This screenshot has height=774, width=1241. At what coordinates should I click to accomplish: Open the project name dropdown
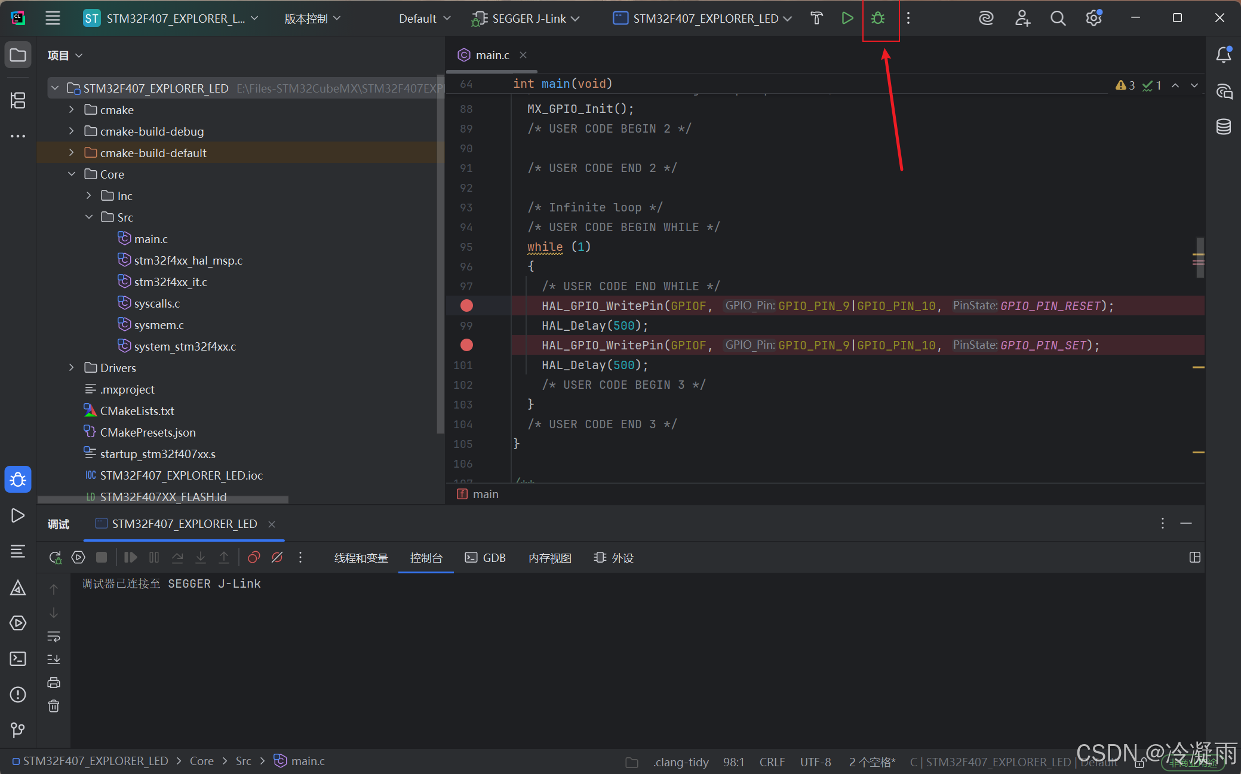coord(171,19)
